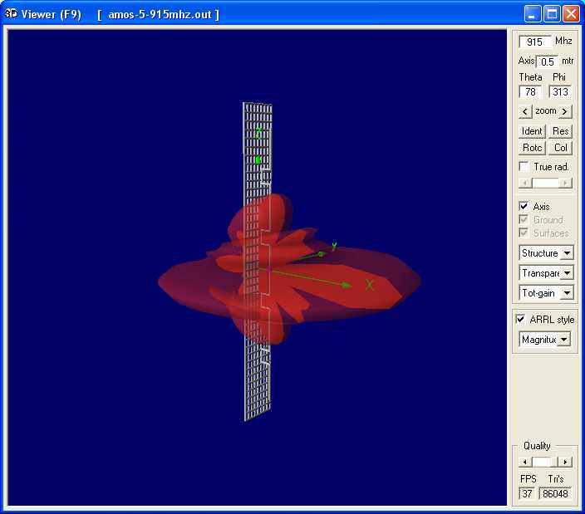Image resolution: width=585 pixels, height=514 pixels.
Task: Click the Quality slider right arrow
Action: pos(565,462)
